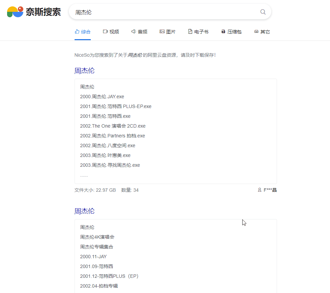Click 2002.周杰伦.Partners 拍档.exe entry
Viewport: 330px width, 293px height.
[113, 136]
